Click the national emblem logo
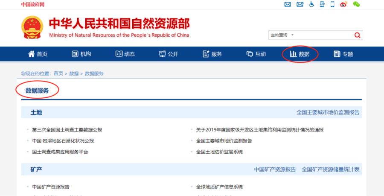Image resolution: width=384 pixels, height=196 pixels. coord(32,27)
